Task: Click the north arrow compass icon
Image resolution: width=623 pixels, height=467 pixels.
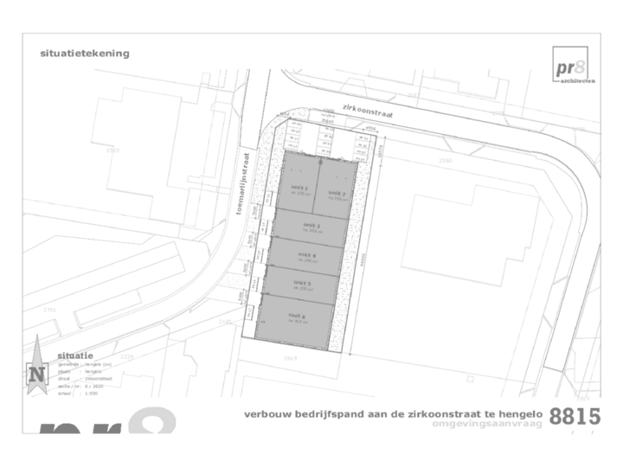Action: coord(36,374)
